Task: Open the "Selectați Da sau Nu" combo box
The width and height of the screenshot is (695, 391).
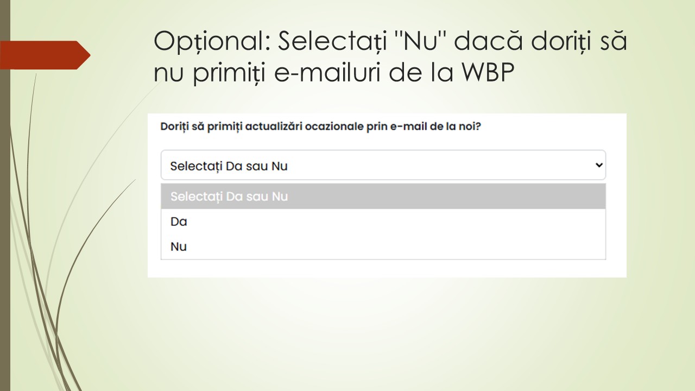Action: (x=383, y=165)
